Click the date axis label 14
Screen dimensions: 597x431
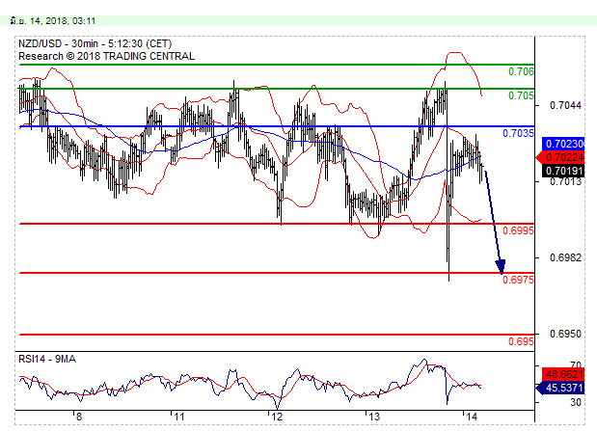click(472, 417)
